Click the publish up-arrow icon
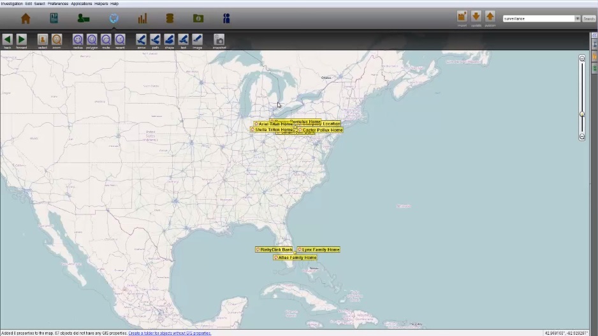The image size is (598, 336). coord(490,17)
